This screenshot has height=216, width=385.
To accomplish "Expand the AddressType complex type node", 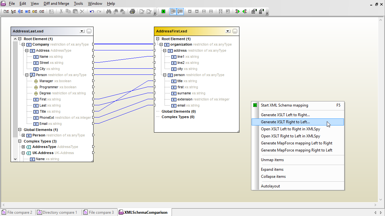I will [x=23, y=147].
